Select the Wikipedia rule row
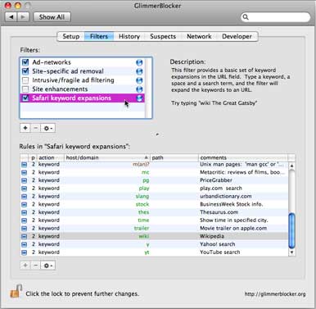The image size is (316, 309). [x=154, y=236]
